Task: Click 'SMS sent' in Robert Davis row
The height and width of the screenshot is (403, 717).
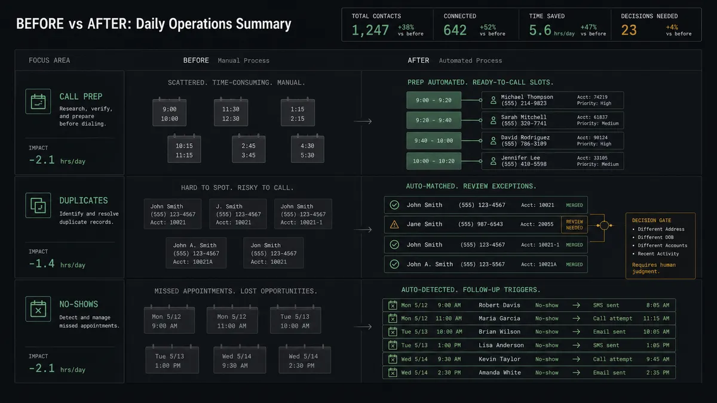Action: [x=606, y=305]
